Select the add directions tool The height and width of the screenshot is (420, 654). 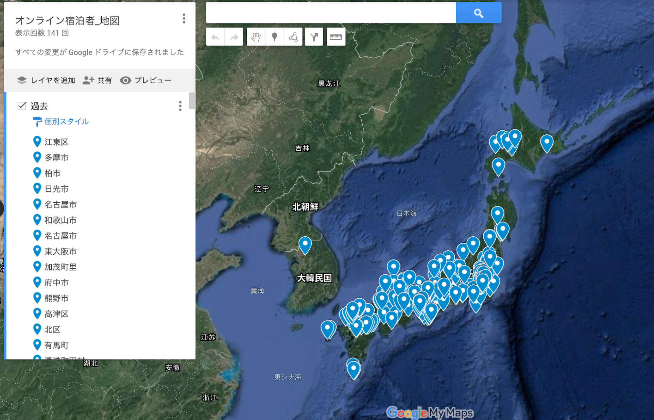pyautogui.click(x=314, y=37)
